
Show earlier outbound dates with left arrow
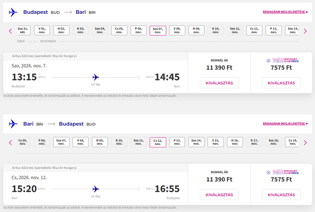(10, 31)
